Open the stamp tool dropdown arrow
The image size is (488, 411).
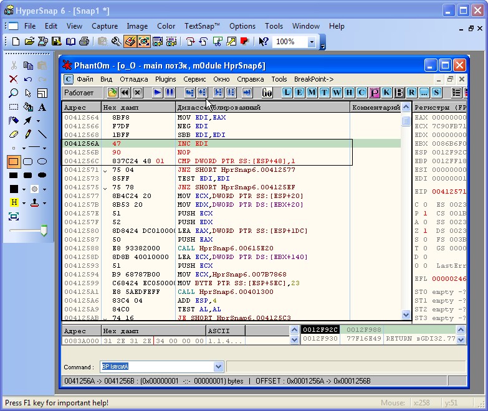[x=44, y=204]
